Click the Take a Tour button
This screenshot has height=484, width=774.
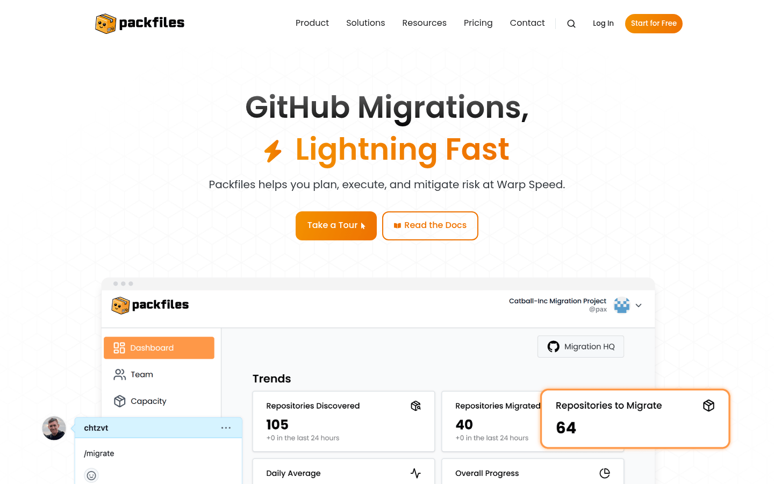[x=336, y=226]
